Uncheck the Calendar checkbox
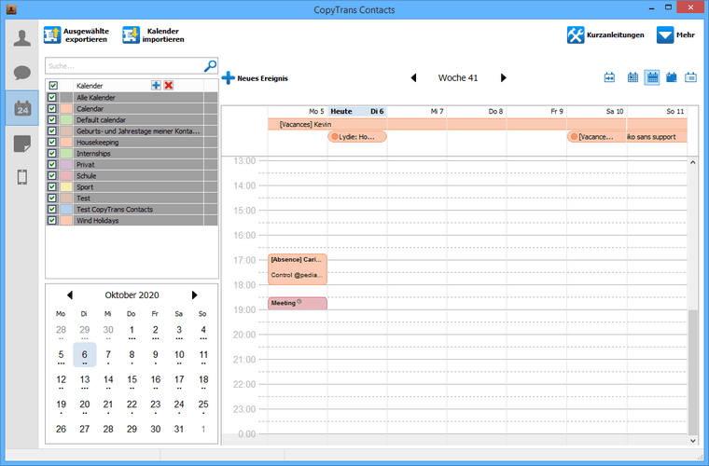The height and width of the screenshot is (466, 709). (x=52, y=108)
